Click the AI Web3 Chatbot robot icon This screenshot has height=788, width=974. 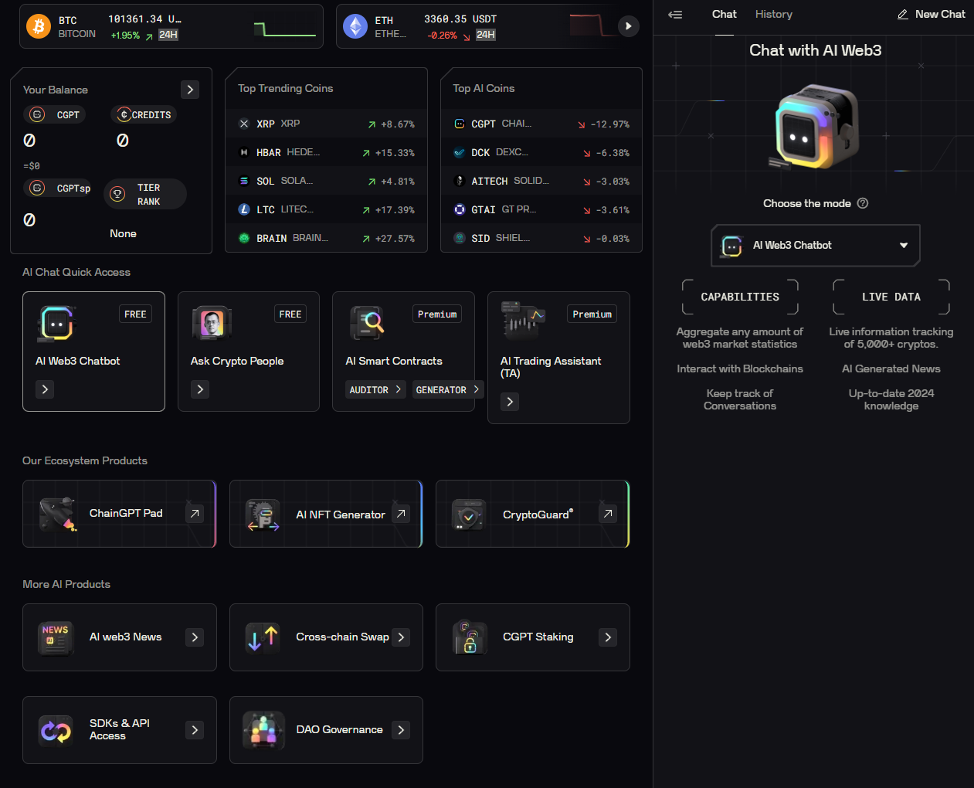click(x=56, y=324)
